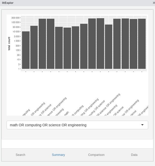Screen dimensions: 155x166
Task: Click the second bar from the left
Action: [x=34, y=47]
